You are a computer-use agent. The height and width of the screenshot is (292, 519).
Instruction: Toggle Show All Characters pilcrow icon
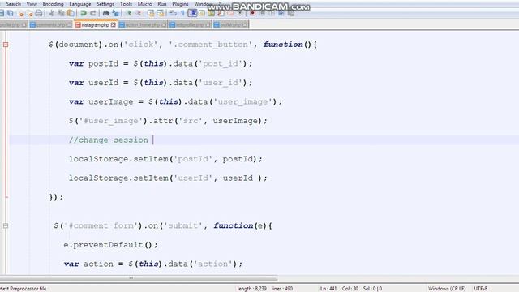coord(182,13)
